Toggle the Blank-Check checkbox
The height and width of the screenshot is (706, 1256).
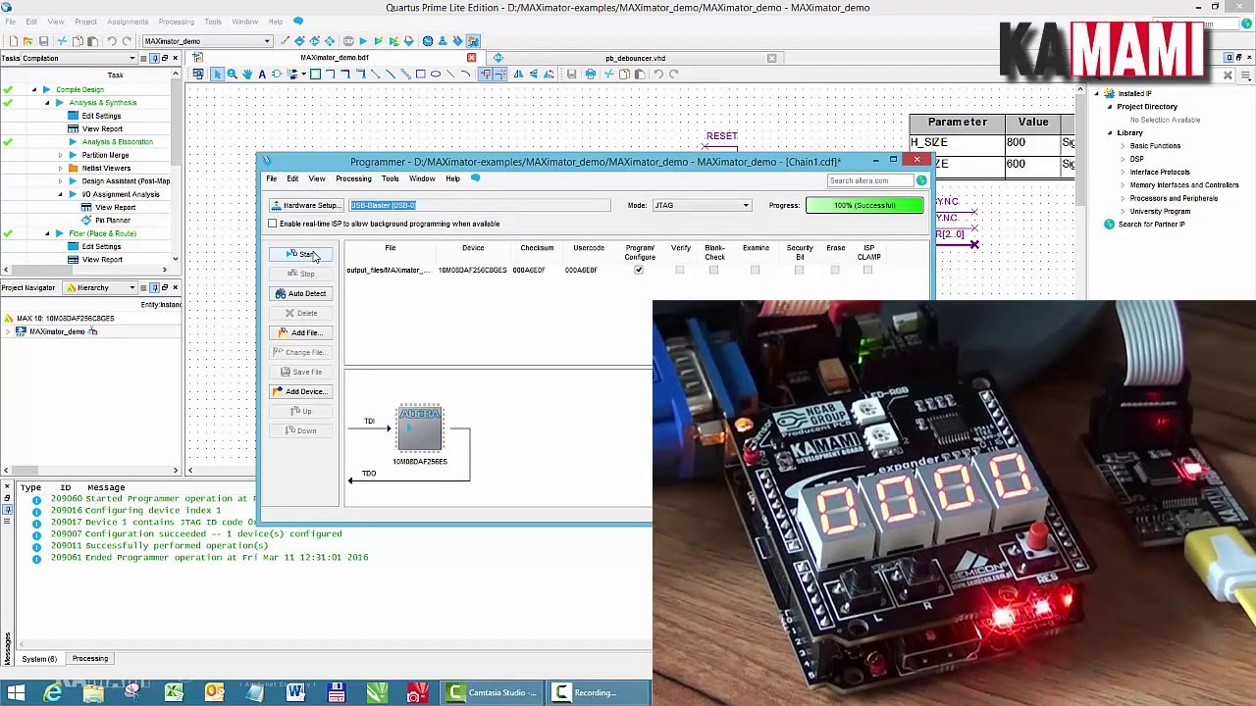[713, 270]
